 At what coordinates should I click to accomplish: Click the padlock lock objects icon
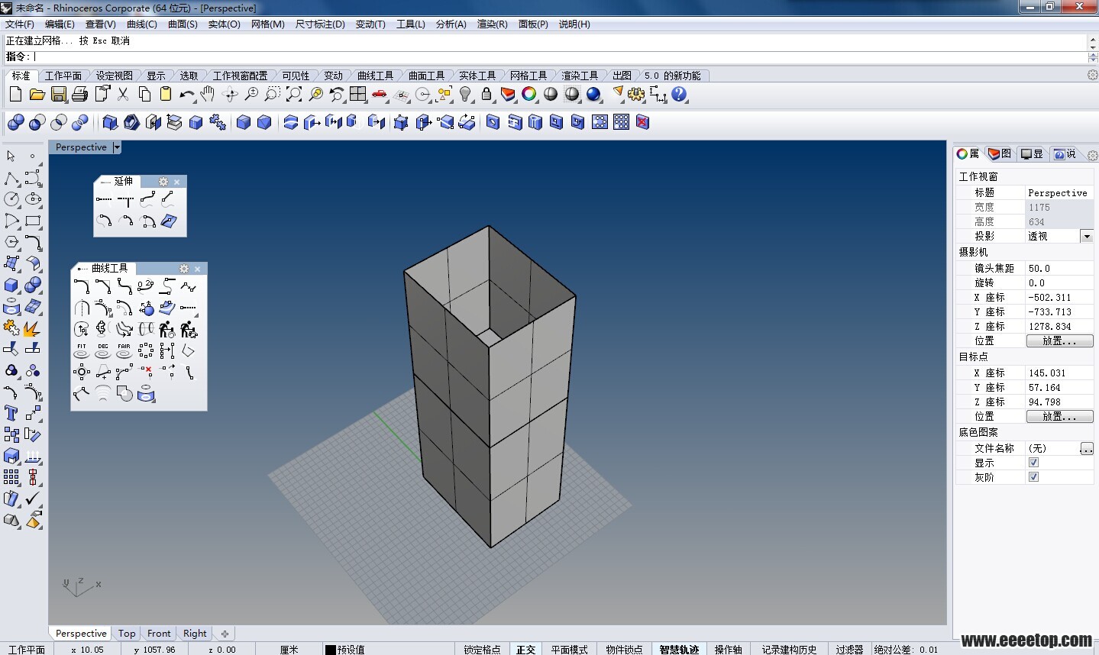pyautogui.click(x=486, y=95)
